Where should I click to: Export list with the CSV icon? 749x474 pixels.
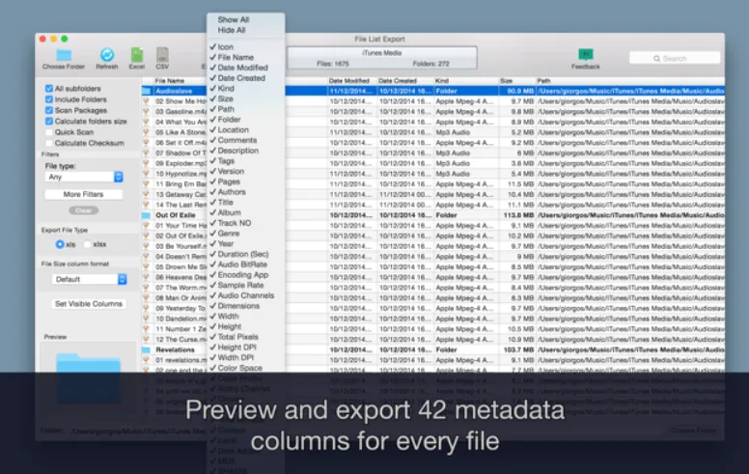pos(162,55)
